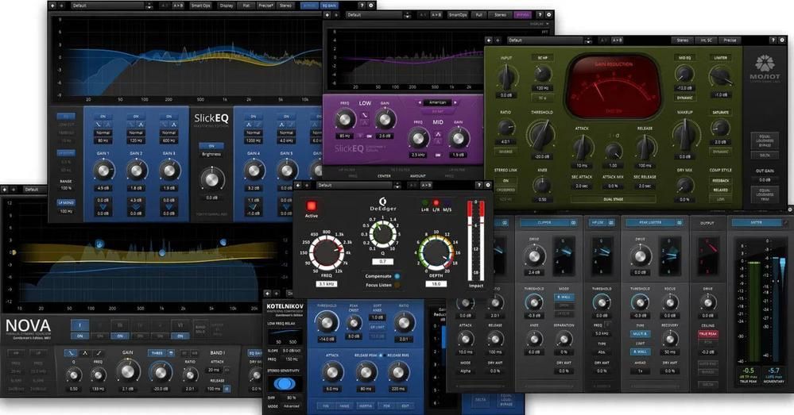Toggle Stereo Link ON in Molot

[505, 180]
